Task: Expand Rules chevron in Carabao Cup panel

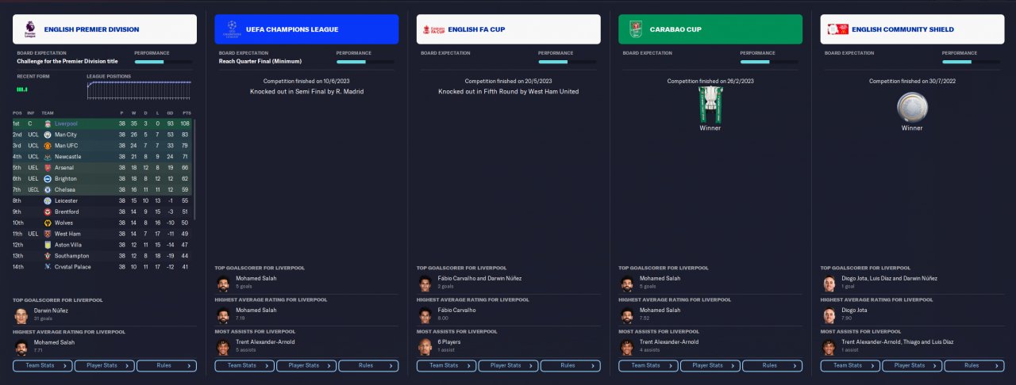Action: pyautogui.click(x=796, y=365)
